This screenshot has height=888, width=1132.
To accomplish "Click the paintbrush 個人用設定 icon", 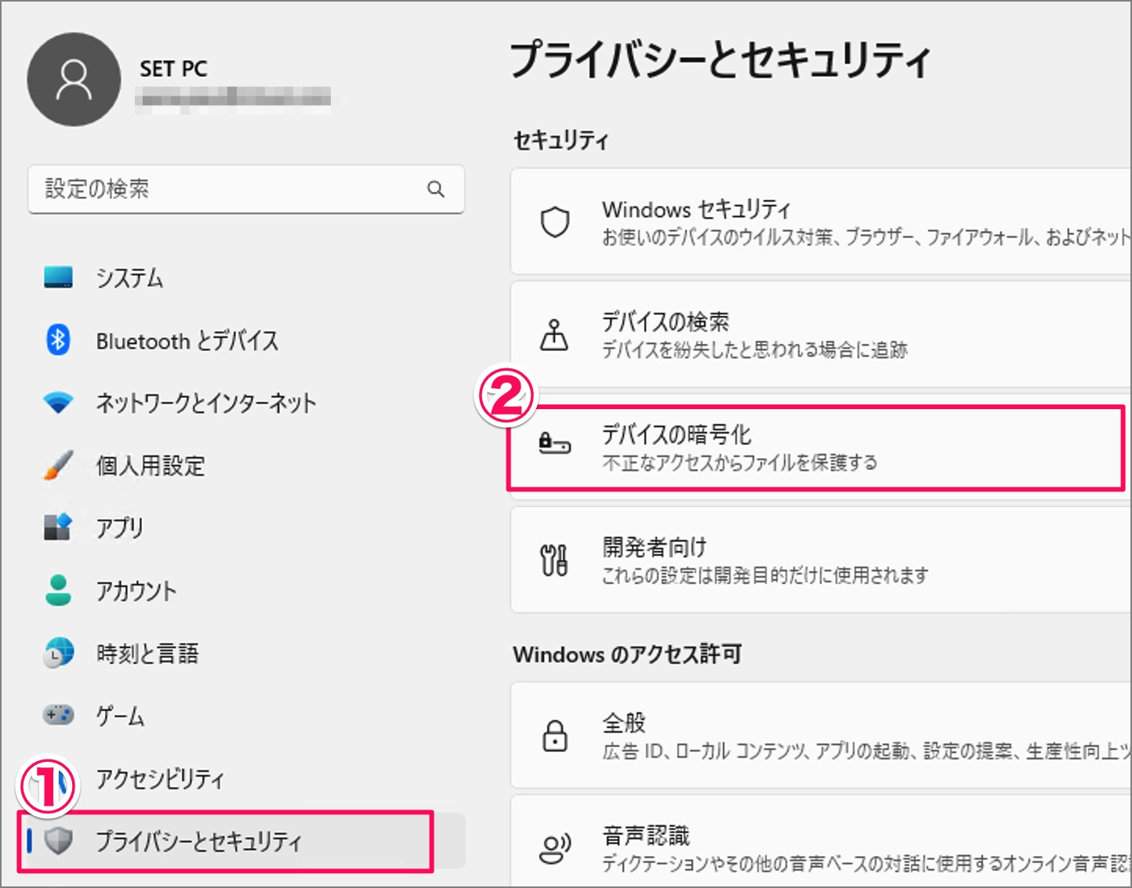I will click(58, 466).
